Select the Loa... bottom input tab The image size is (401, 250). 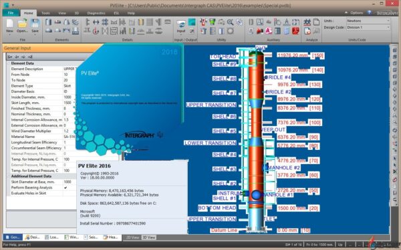52,237
